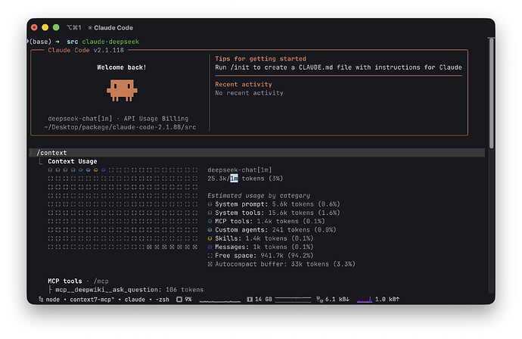Click the /context command input line
The width and height of the screenshot is (522, 339).
[257, 153]
